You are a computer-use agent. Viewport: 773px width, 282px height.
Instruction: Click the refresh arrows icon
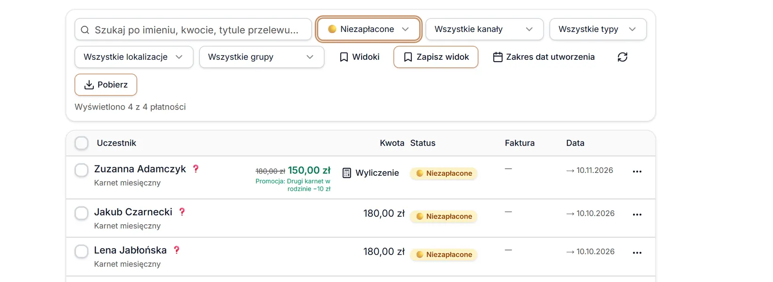[623, 57]
